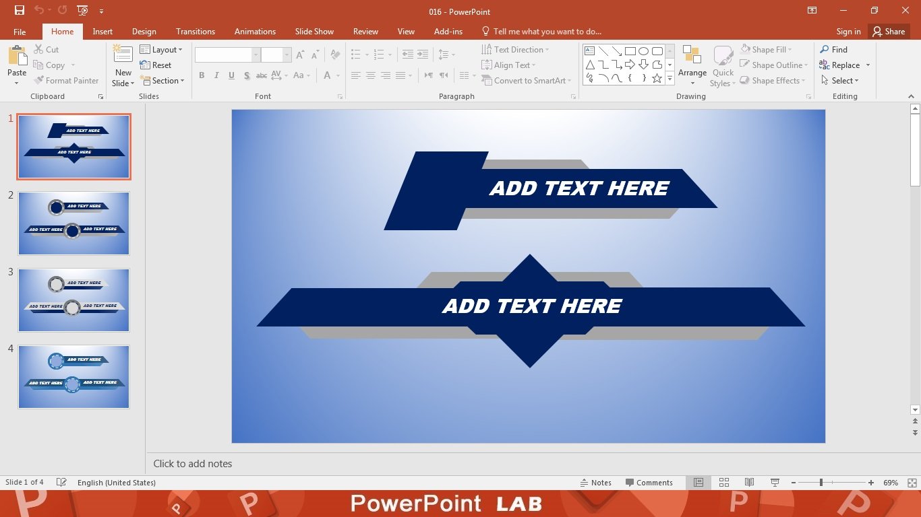The width and height of the screenshot is (921, 517).
Task: Toggle Underline formatting
Action: [x=231, y=75]
